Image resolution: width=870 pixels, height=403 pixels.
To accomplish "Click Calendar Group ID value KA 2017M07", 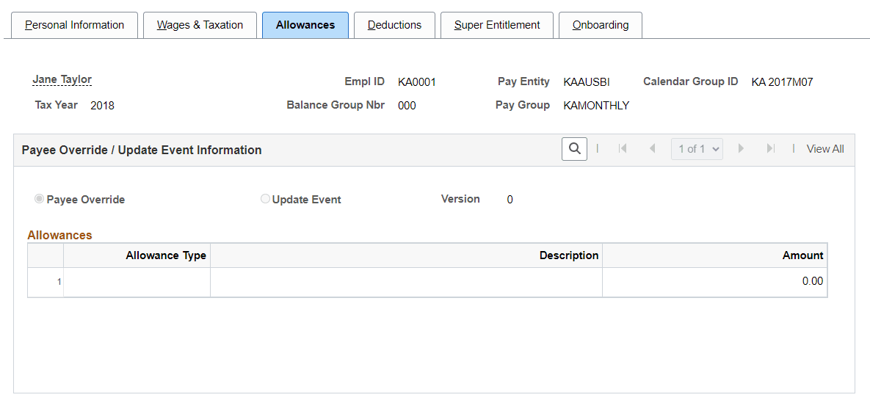I will (x=783, y=83).
